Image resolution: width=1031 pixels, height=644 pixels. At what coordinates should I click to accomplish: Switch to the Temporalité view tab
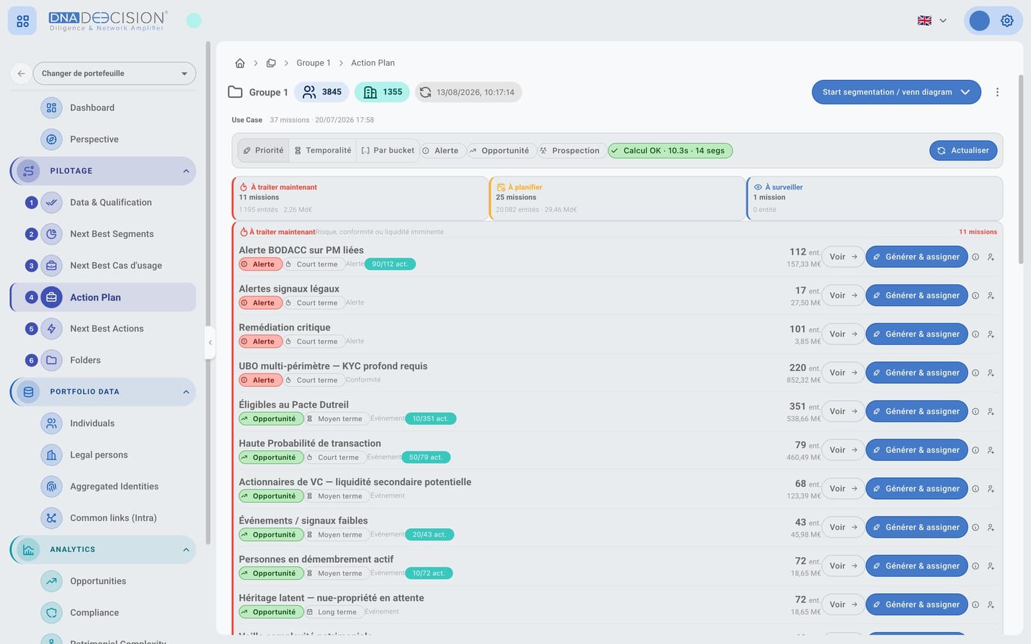(x=323, y=151)
